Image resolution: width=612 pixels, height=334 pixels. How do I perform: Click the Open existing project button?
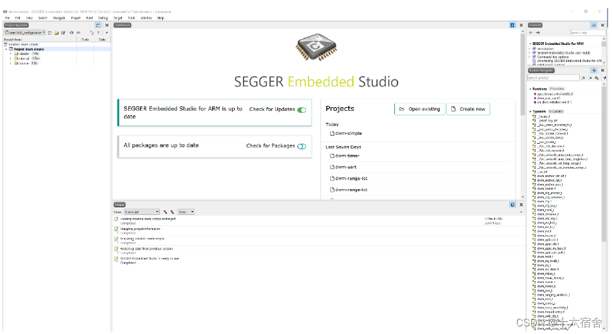(x=420, y=109)
